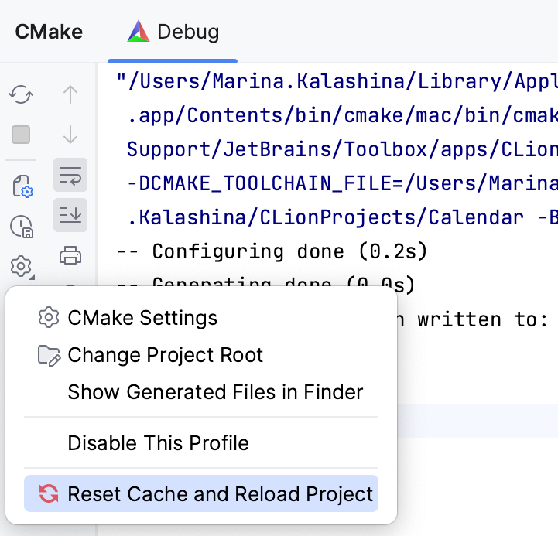The height and width of the screenshot is (536, 558).
Task: Toggle Soft-Wrap in CMake output
Action: point(70,175)
